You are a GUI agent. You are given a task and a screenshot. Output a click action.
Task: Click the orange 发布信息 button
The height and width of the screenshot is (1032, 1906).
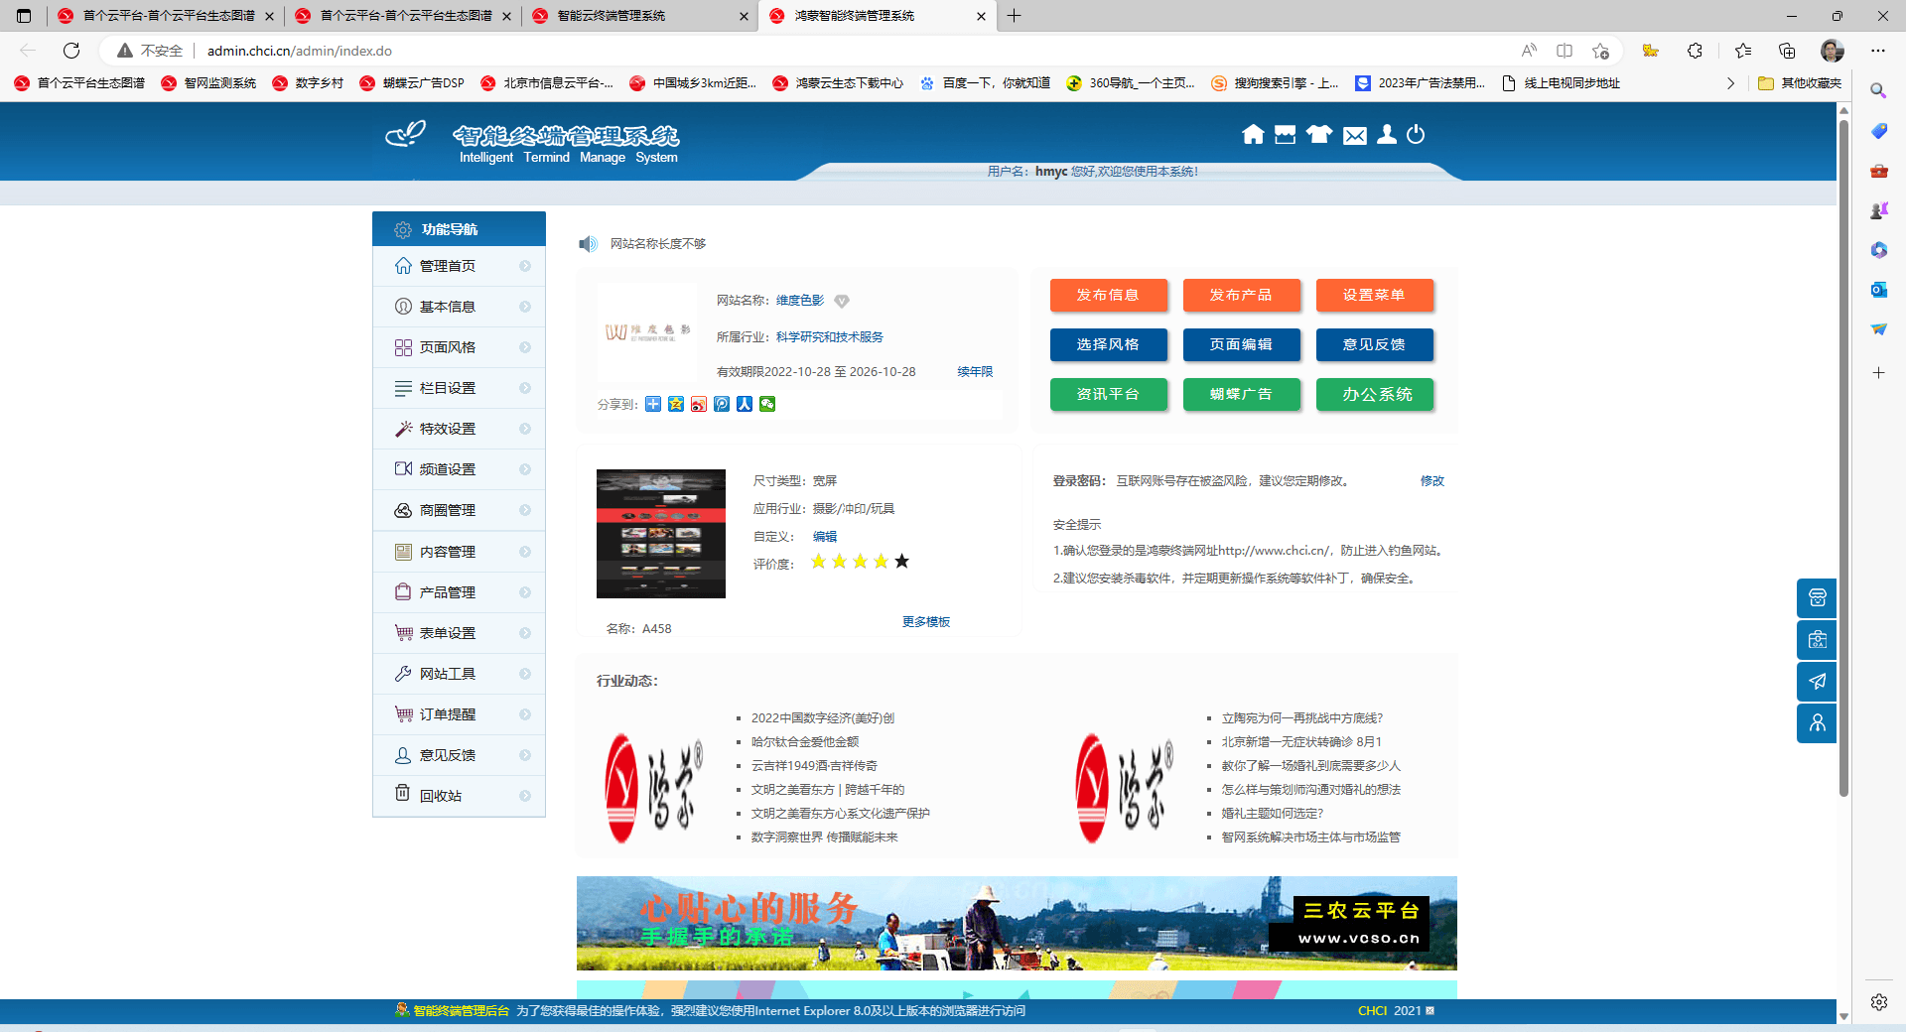pyautogui.click(x=1108, y=295)
